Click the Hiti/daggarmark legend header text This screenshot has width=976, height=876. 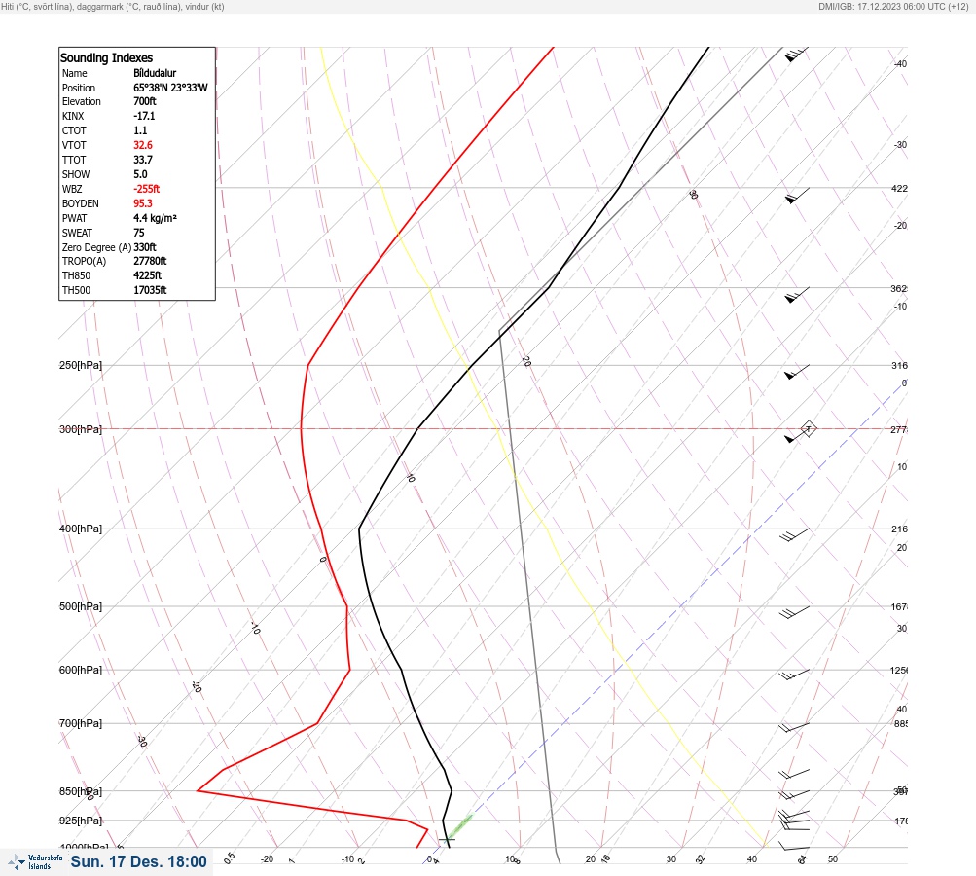coord(113,6)
